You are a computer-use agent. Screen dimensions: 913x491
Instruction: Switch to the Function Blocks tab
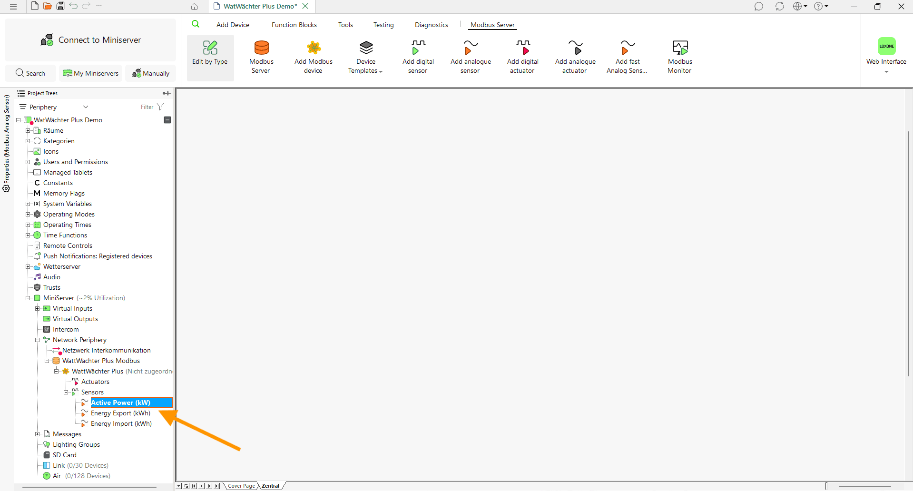point(294,25)
